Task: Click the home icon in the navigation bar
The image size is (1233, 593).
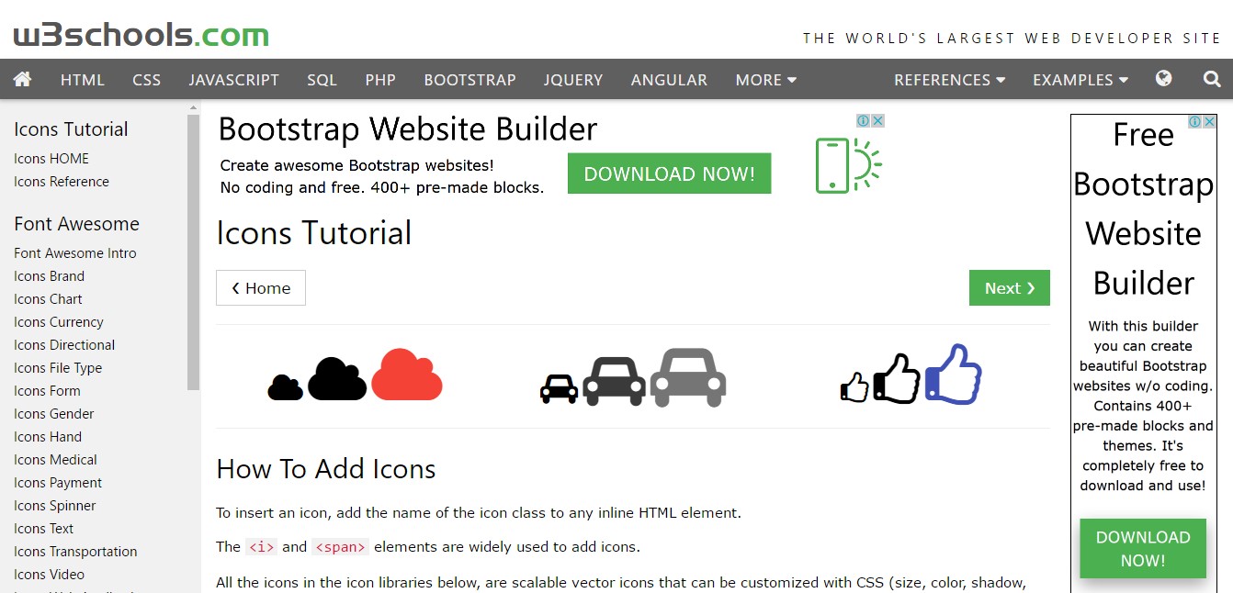Action: click(22, 79)
